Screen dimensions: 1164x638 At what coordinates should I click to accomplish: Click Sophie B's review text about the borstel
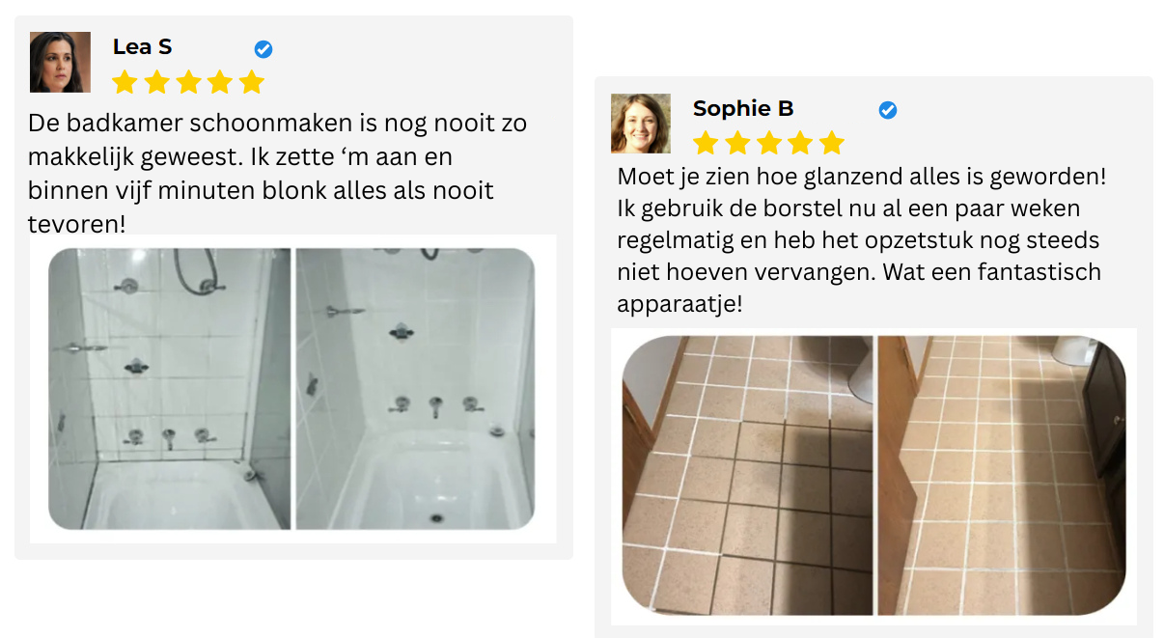862,240
